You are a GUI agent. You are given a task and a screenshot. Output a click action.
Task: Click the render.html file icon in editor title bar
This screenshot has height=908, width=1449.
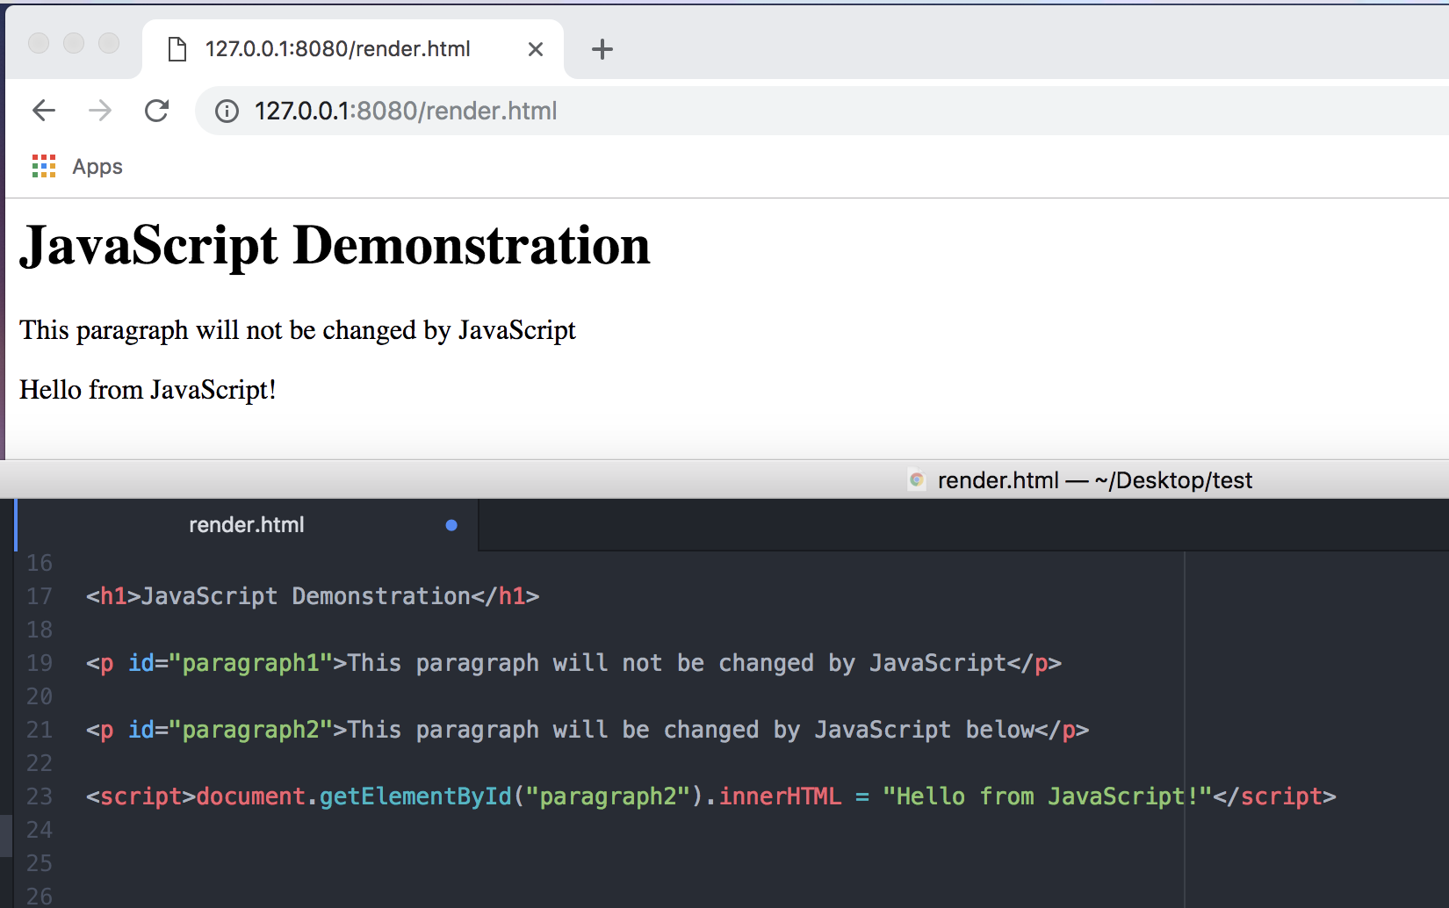[x=917, y=480]
